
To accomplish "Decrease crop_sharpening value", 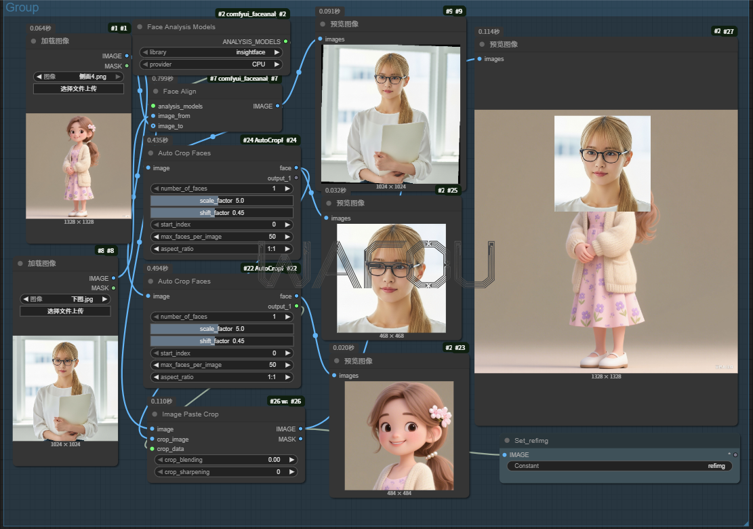I will pos(160,472).
